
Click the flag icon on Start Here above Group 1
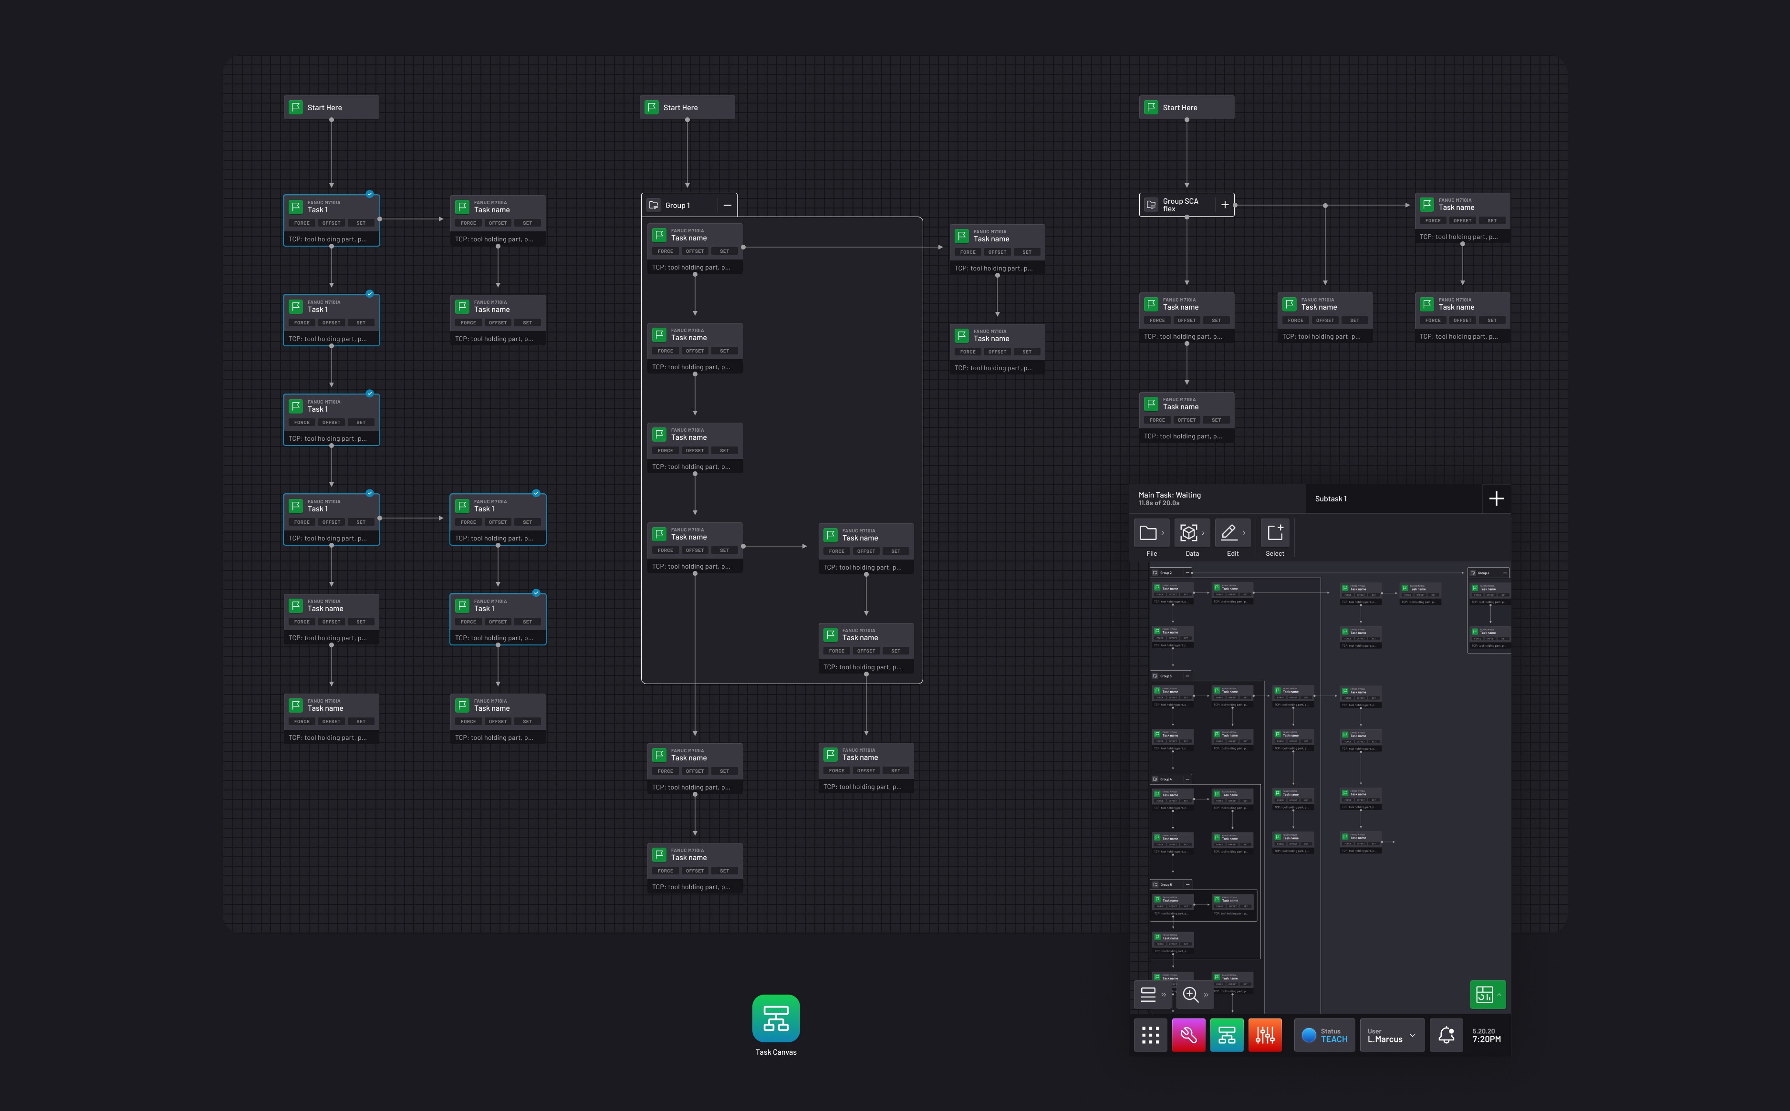pos(652,107)
